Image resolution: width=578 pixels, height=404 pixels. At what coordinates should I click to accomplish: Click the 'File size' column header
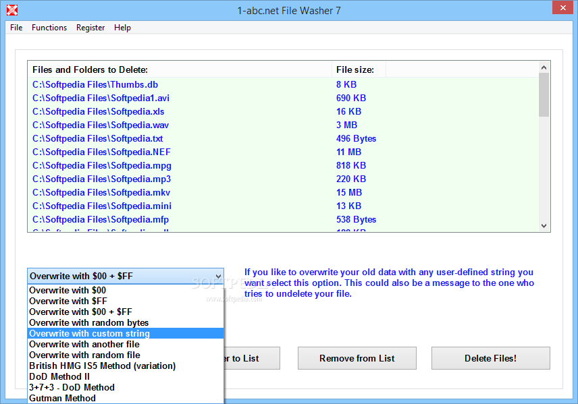click(359, 69)
